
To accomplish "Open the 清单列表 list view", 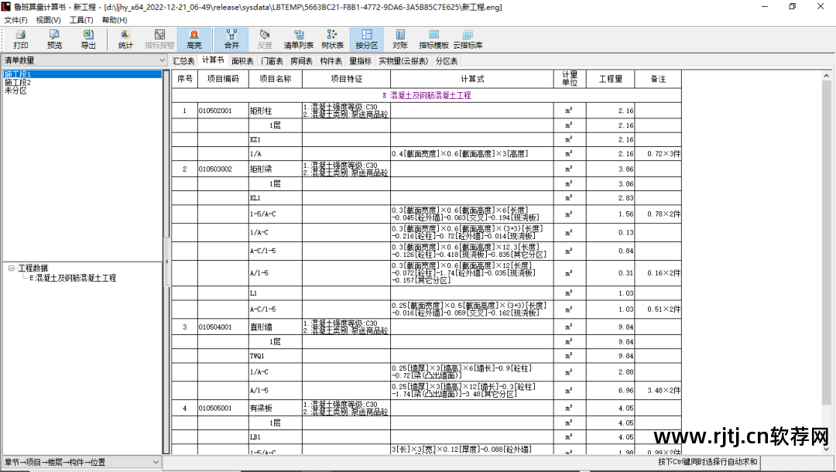I will click(x=299, y=39).
